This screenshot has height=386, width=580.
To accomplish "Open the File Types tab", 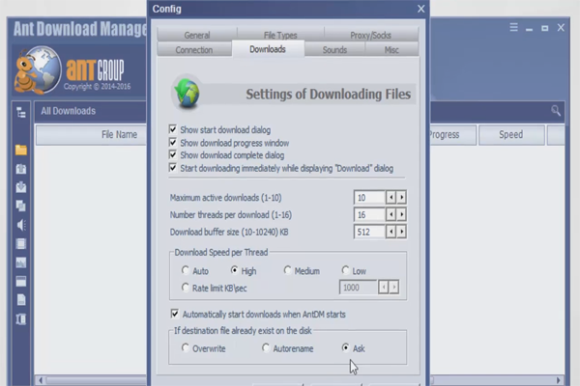I will click(280, 35).
